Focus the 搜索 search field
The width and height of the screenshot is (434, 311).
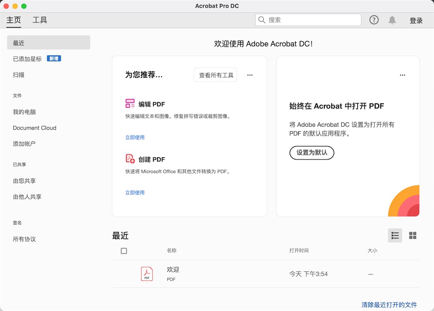click(x=308, y=20)
